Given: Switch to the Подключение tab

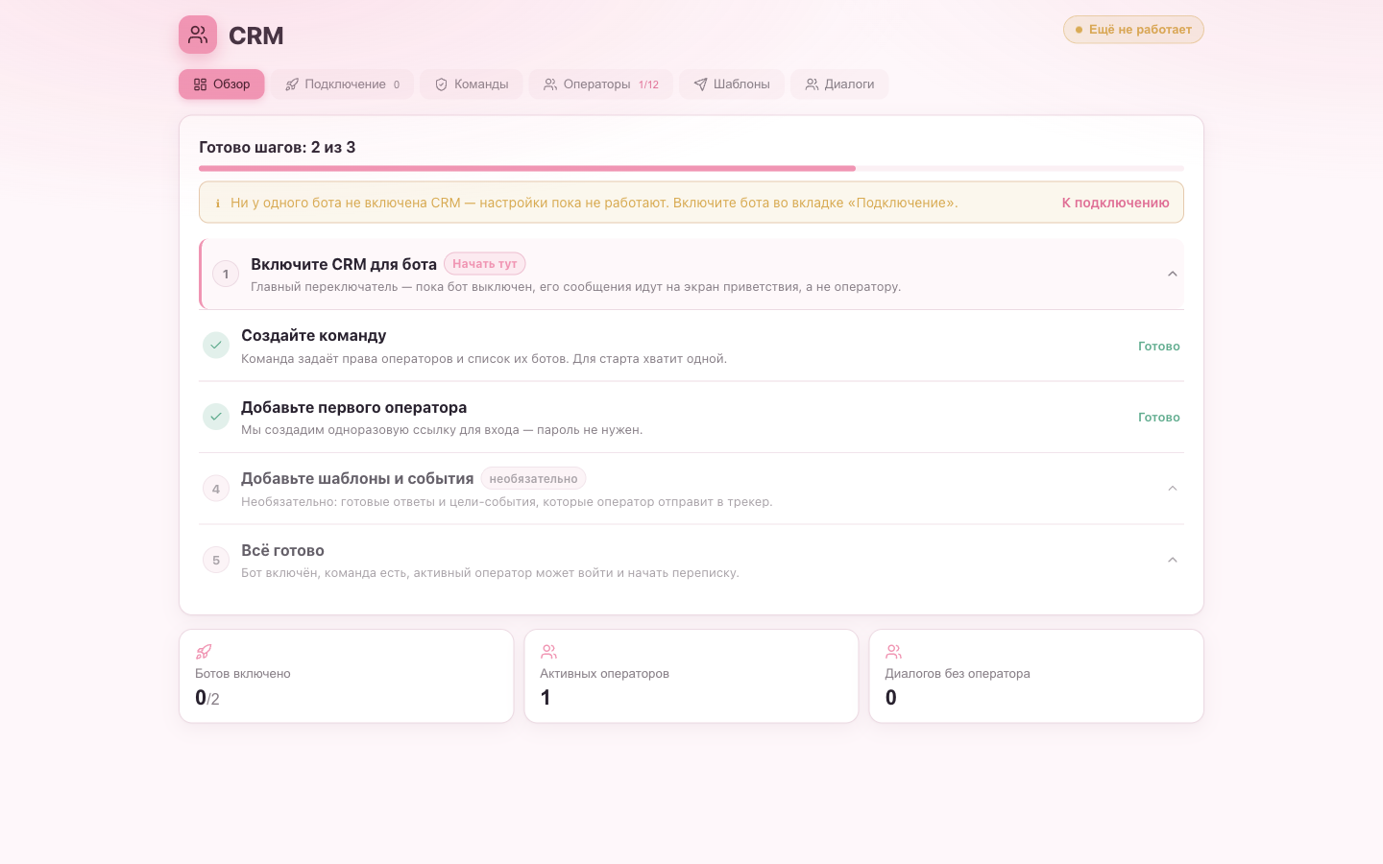Looking at the screenshot, I should coord(342,84).
